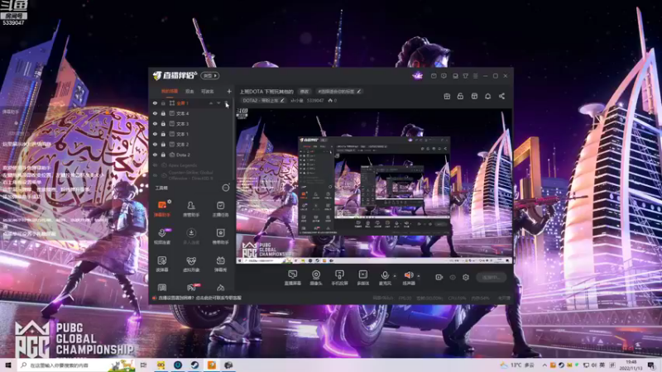This screenshot has width=662, height=372.
Task: Open the speech-bubble message icon in the title bar
Action: [x=444, y=76]
